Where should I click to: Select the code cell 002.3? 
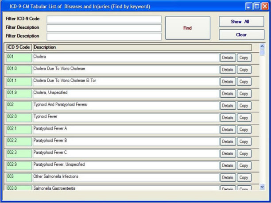[x=19, y=153]
